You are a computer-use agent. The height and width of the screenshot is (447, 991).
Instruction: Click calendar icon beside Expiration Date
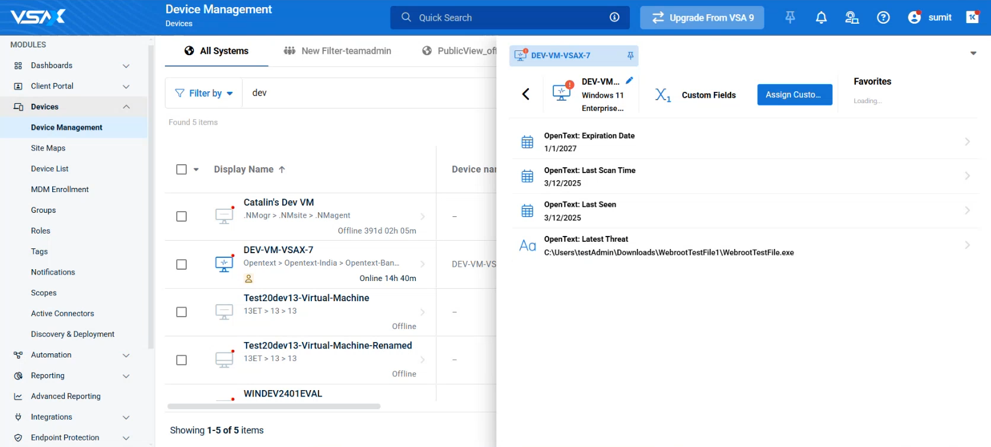click(527, 142)
